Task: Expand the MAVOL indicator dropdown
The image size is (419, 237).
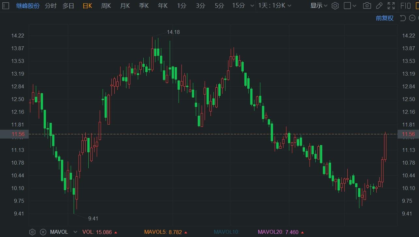Action: 75,232
